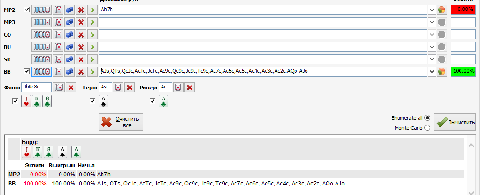Uncheck the BB player checkbox
Viewport: 480px width, 195px height.
point(27,71)
